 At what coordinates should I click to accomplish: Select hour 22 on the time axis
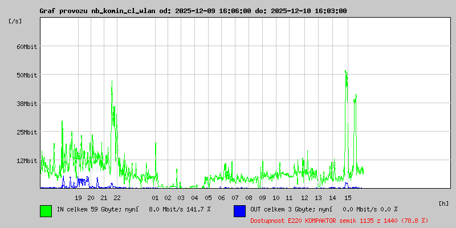(x=117, y=198)
